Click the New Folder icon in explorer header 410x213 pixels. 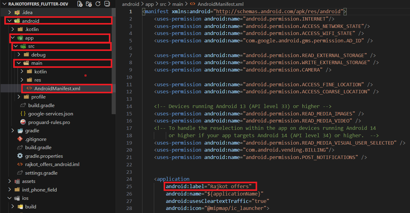tap(89, 4)
